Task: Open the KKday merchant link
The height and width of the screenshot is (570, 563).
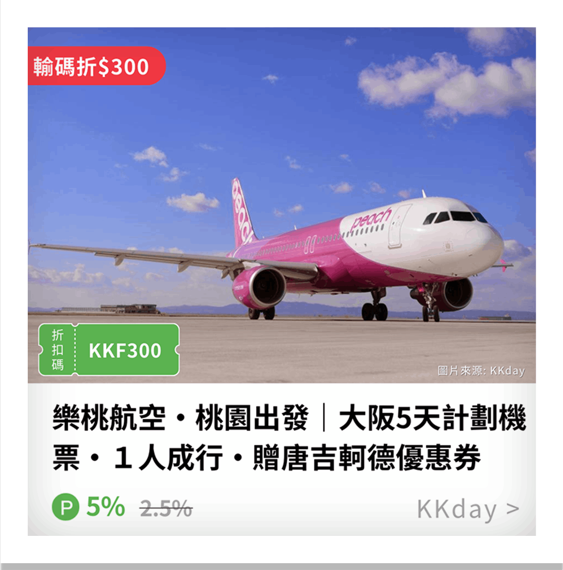Action: (x=456, y=509)
